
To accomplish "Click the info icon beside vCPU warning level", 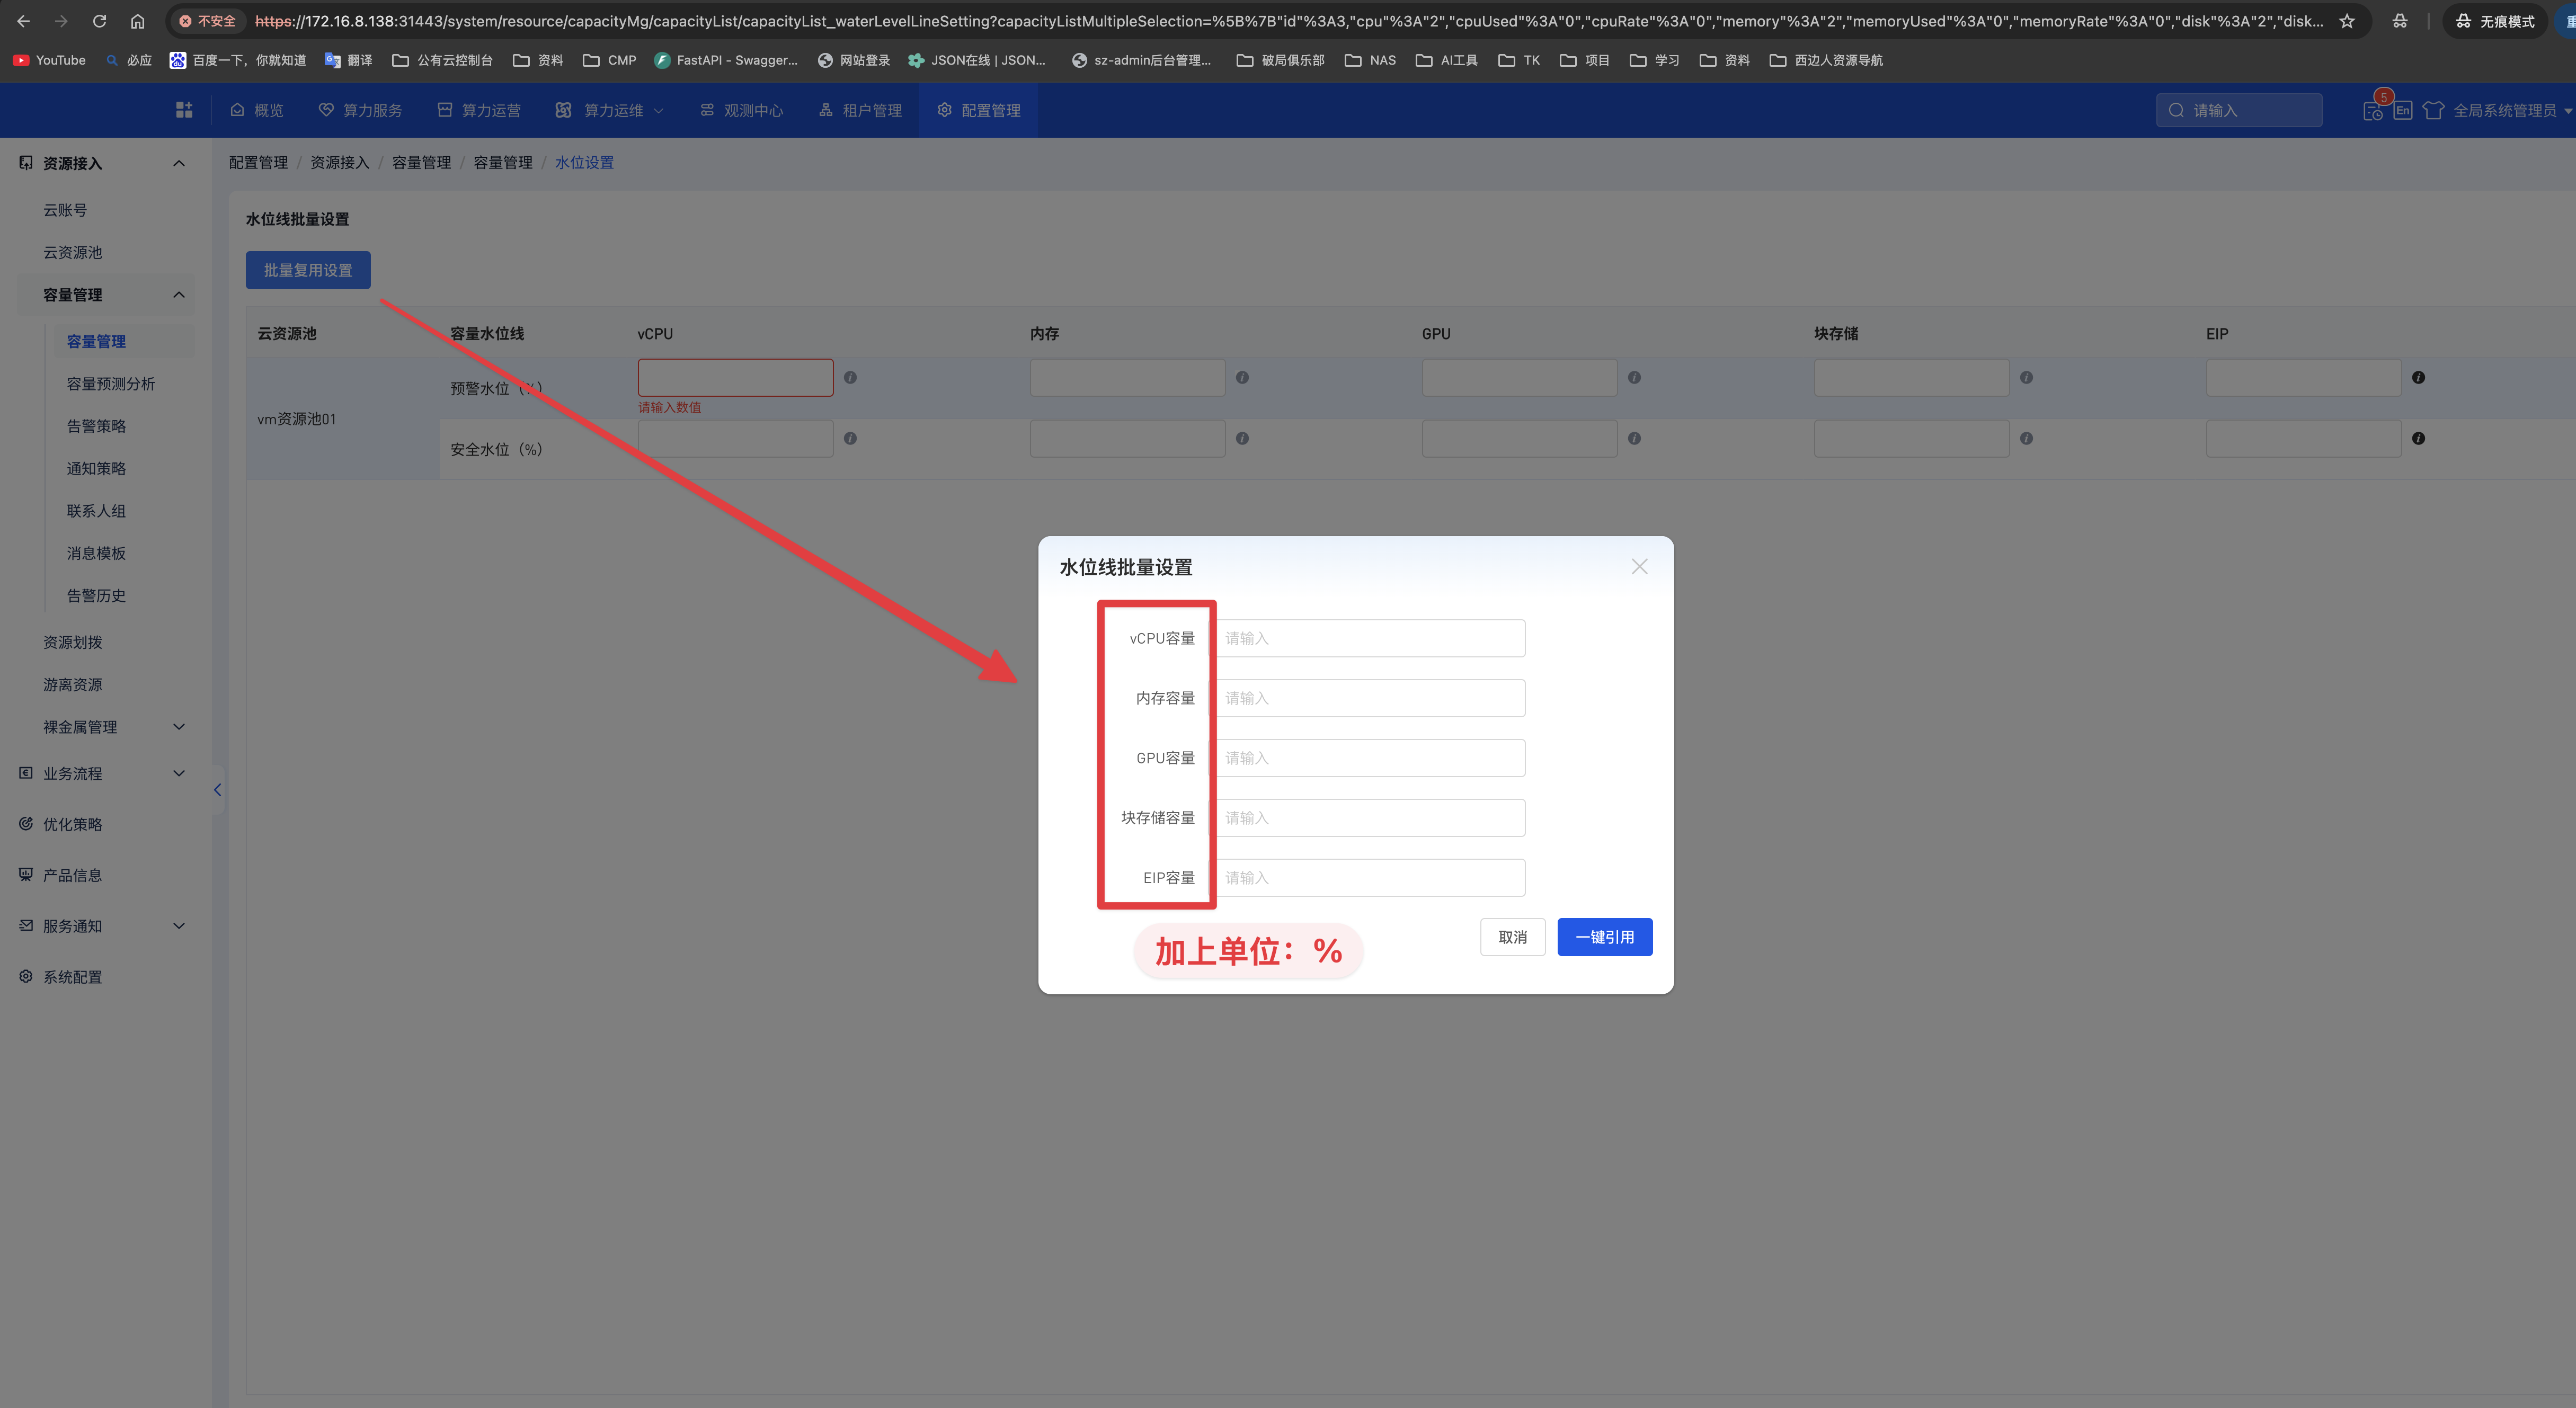I will pos(850,378).
